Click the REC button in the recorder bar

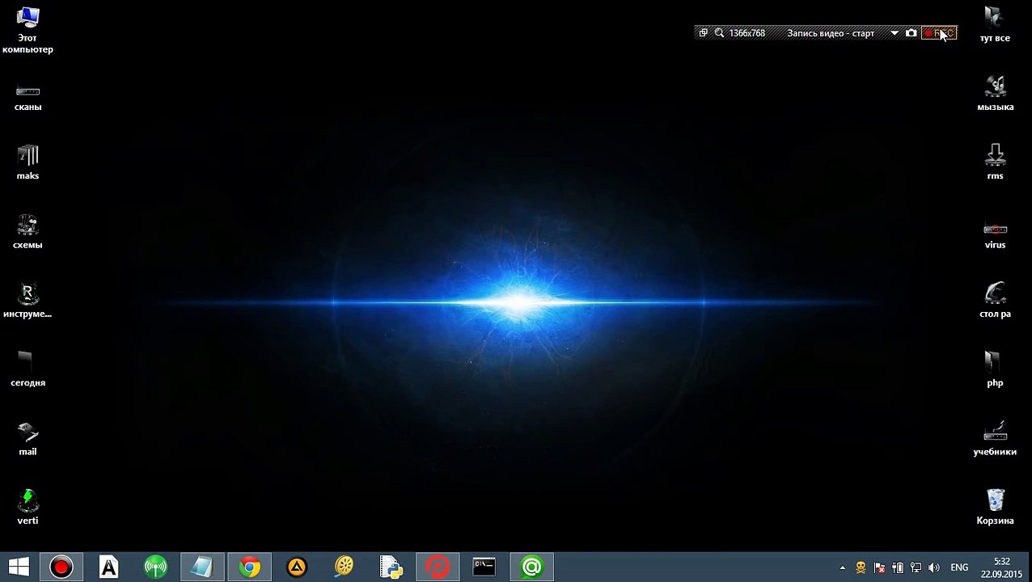[939, 33]
